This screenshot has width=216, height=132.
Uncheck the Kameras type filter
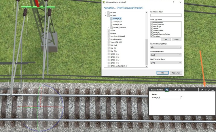(x=152, y=32)
